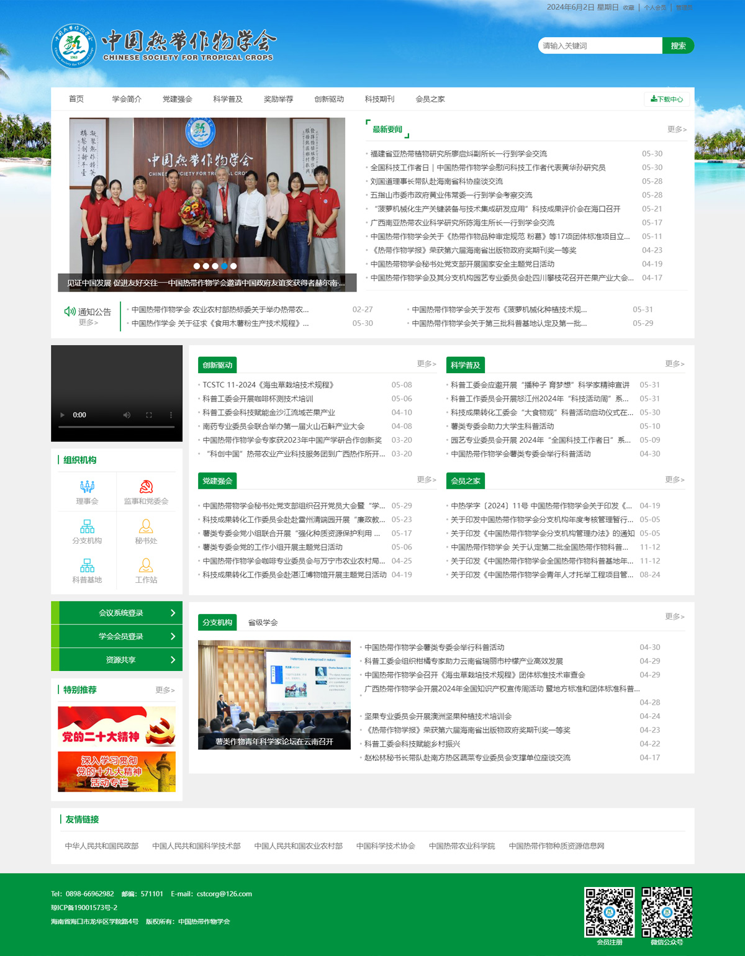Open 理事会 via the blue council icon
745x956 pixels.
[87, 488]
